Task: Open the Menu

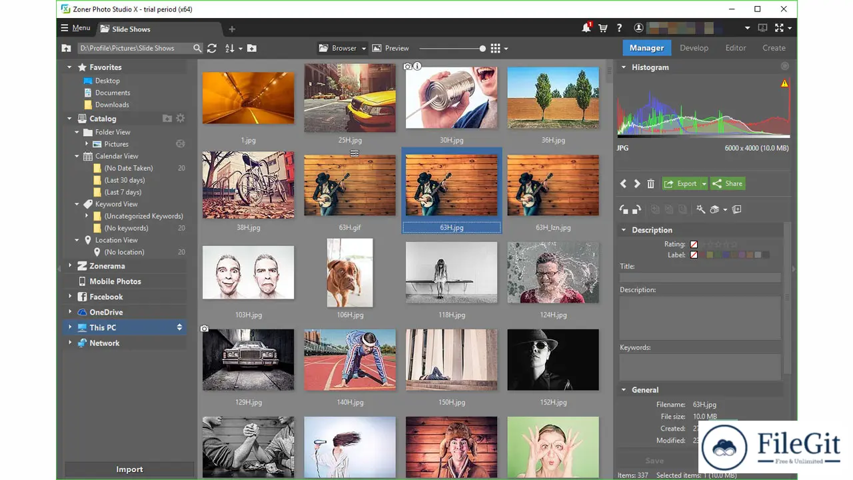Action: tap(75, 28)
